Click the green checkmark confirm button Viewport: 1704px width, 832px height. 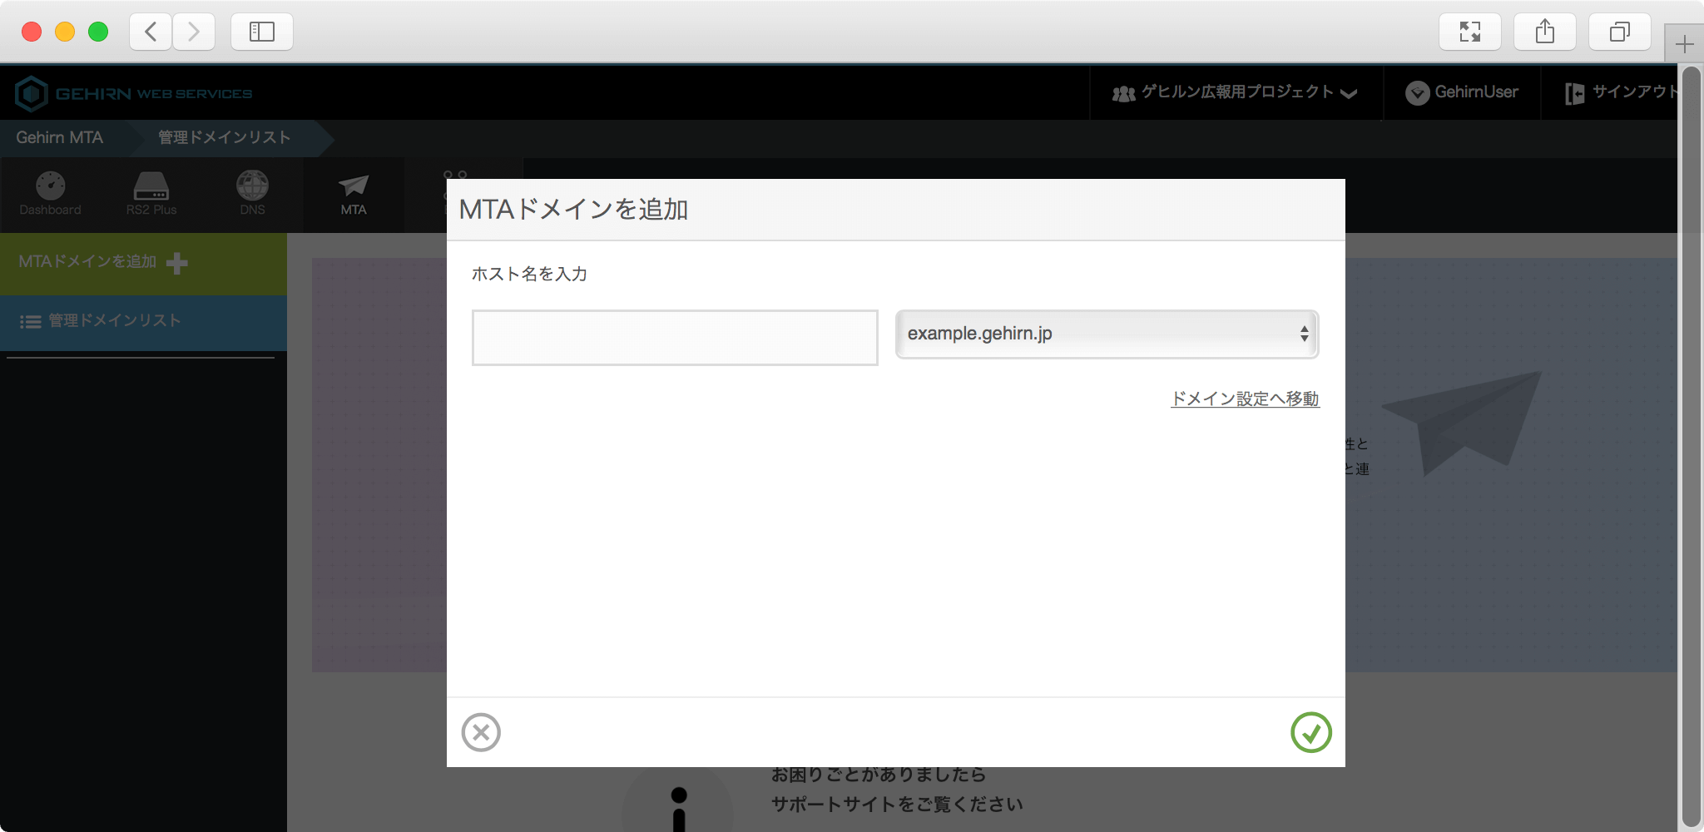pyautogui.click(x=1310, y=732)
